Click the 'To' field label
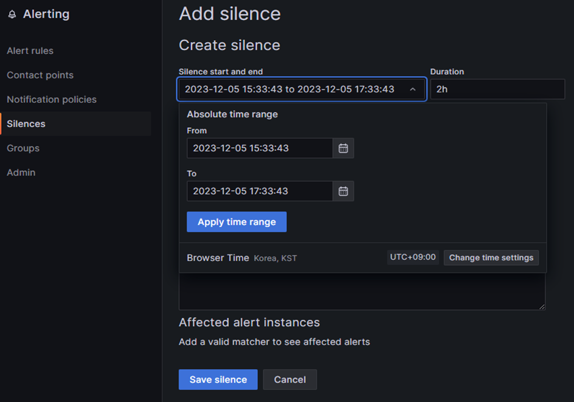 click(192, 173)
